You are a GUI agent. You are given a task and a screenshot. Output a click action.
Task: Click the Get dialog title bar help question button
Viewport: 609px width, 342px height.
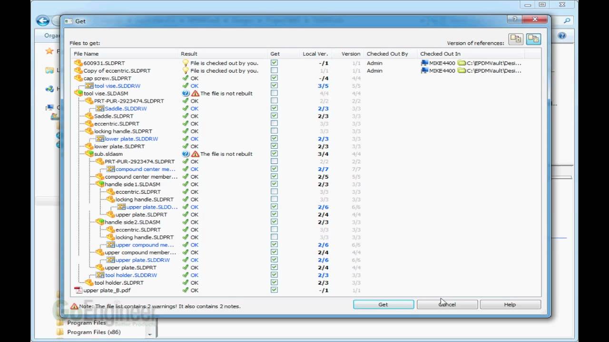pyautogui.click(x=514, y=19)
